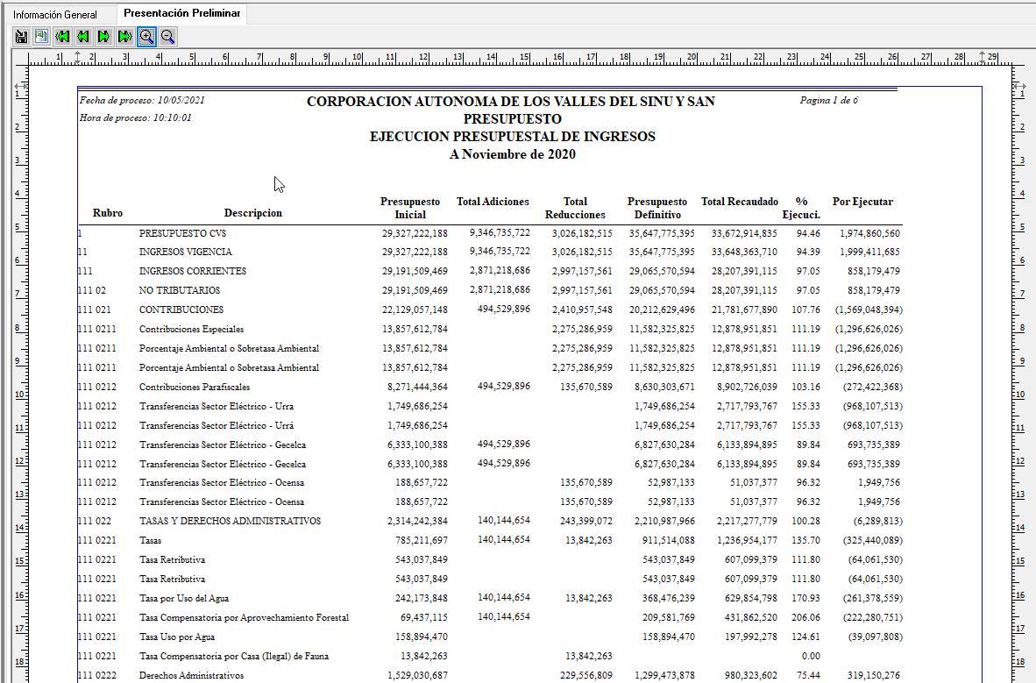Image resolution: width=1036 pixels, height=683 pixels.
Task: Click the Total Recaudado column header
Action: (739, 202)
